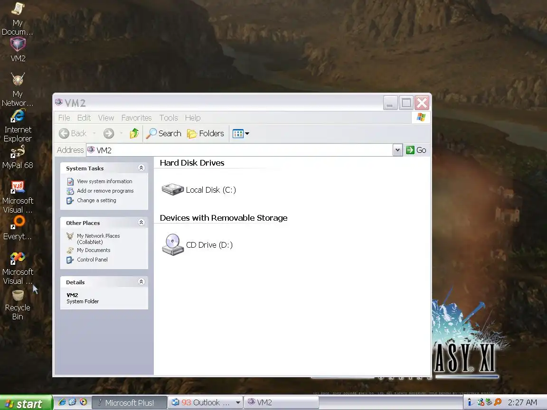This screenshot has width=547, height=410.
Task: Select the Microsoft Visual J# desktop shortcut
Action: [x=18, y=197]
